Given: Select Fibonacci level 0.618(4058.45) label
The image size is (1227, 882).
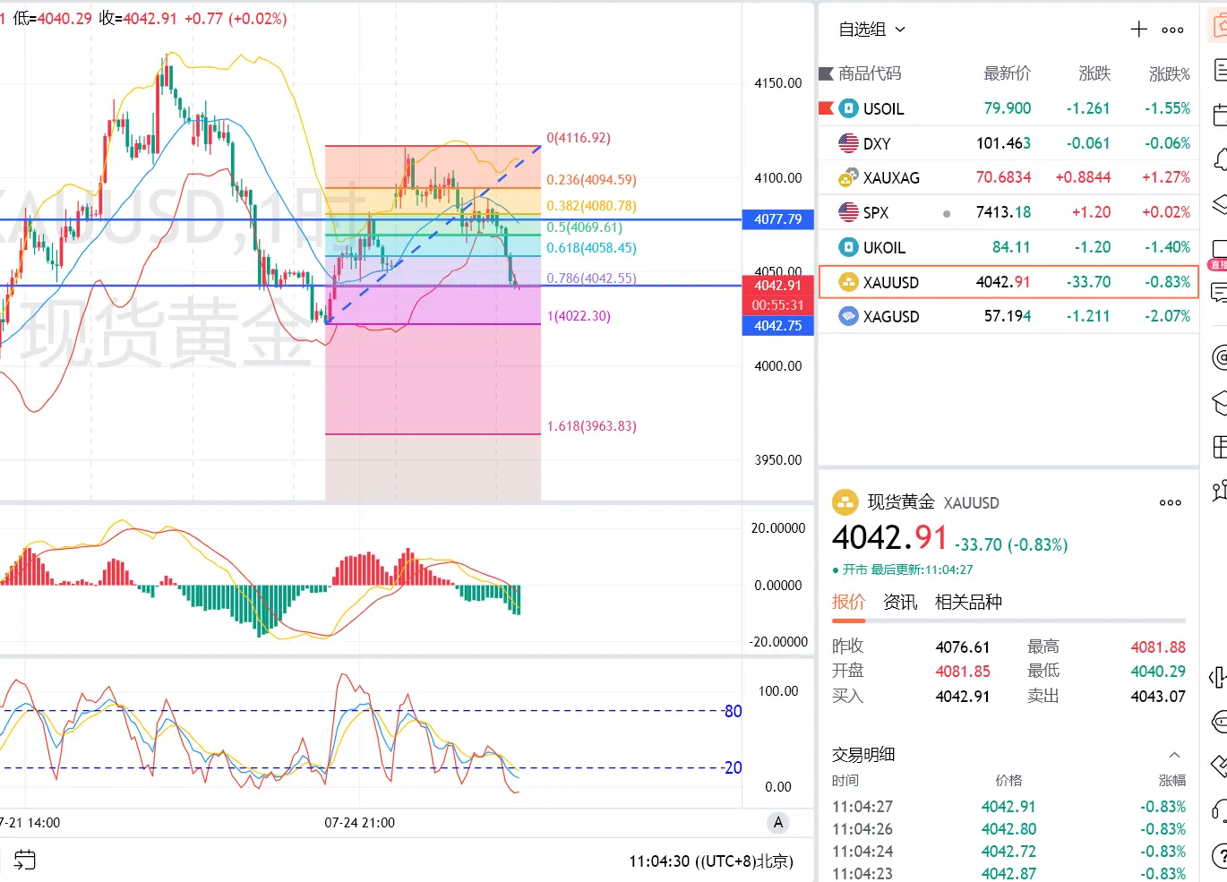Looking at the screenshot, I should [592, 248].
